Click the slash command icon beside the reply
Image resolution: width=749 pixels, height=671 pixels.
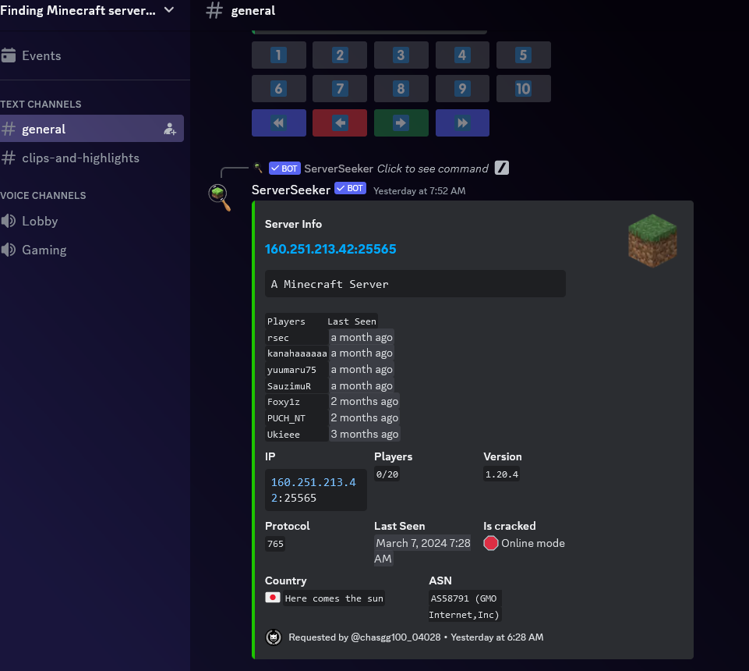pos(502,168)
